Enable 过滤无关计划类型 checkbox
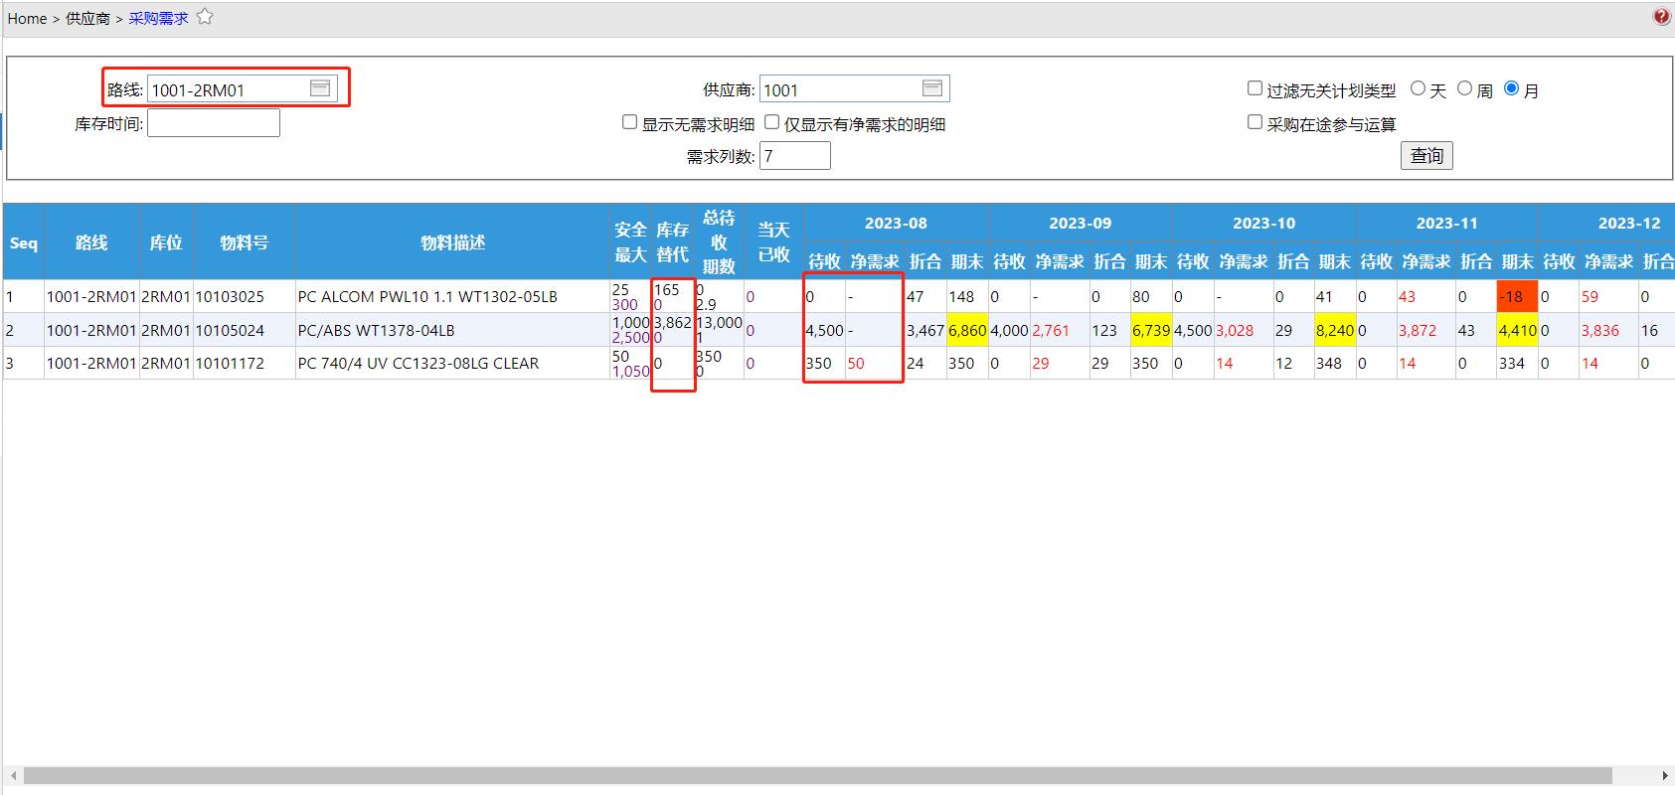Viewport: 1675px width, 795px height. click(x=1255, y=88)
